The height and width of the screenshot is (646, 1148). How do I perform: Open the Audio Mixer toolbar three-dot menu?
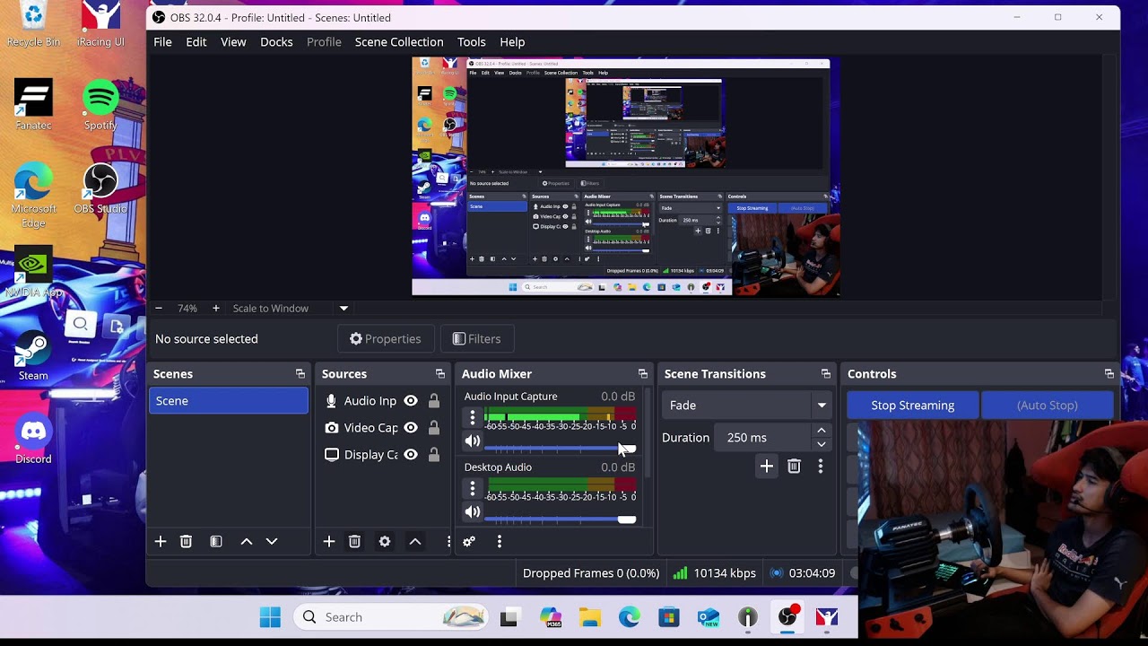[x=500, y=542]
